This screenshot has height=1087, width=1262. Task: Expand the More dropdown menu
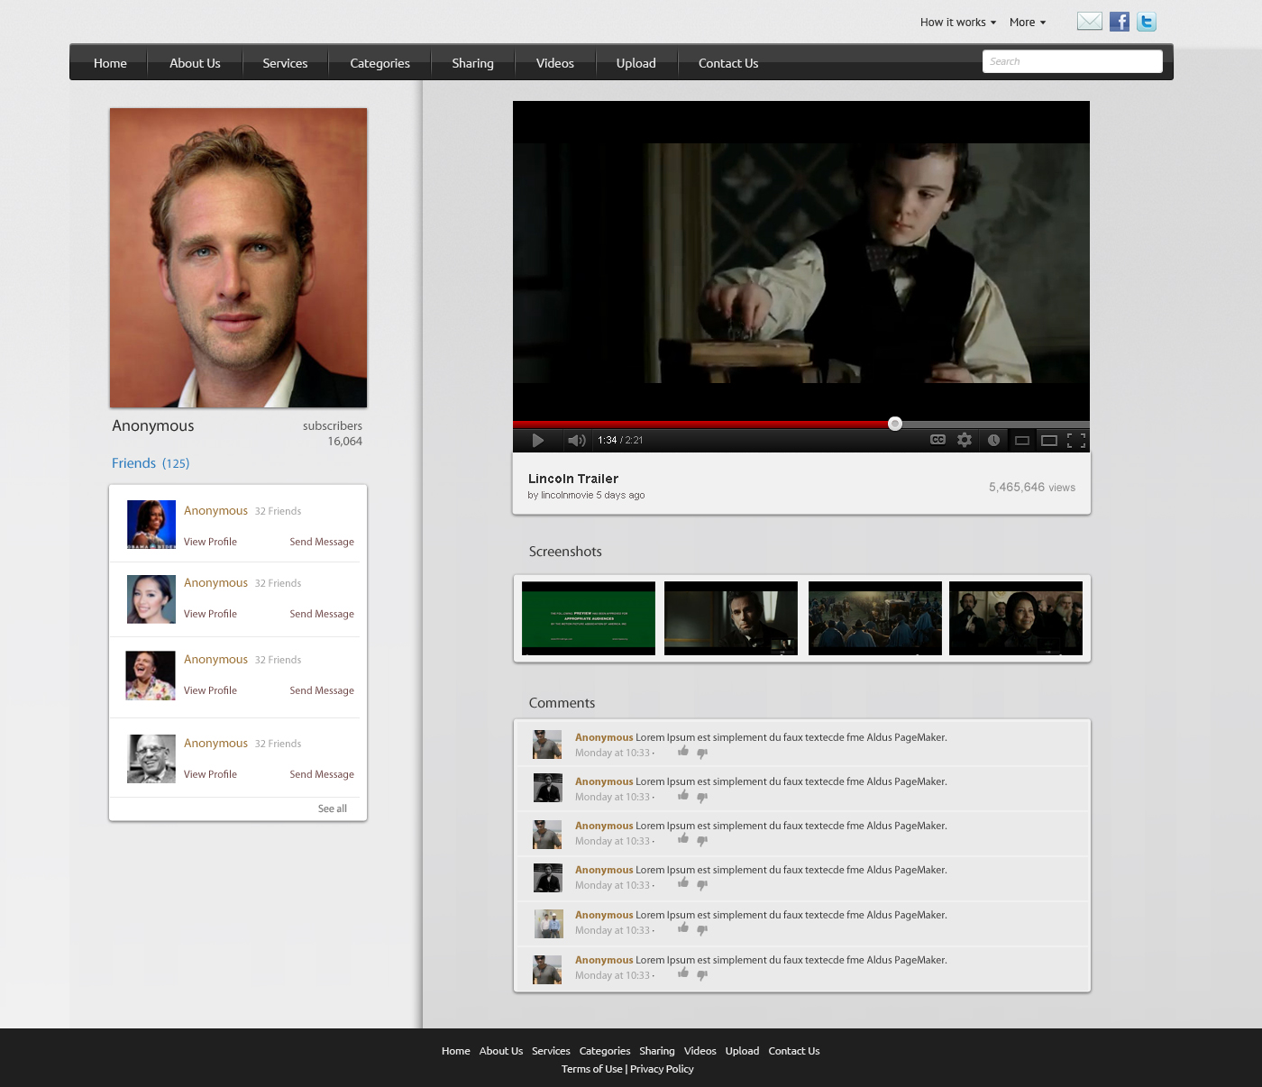click(1028, 23)
